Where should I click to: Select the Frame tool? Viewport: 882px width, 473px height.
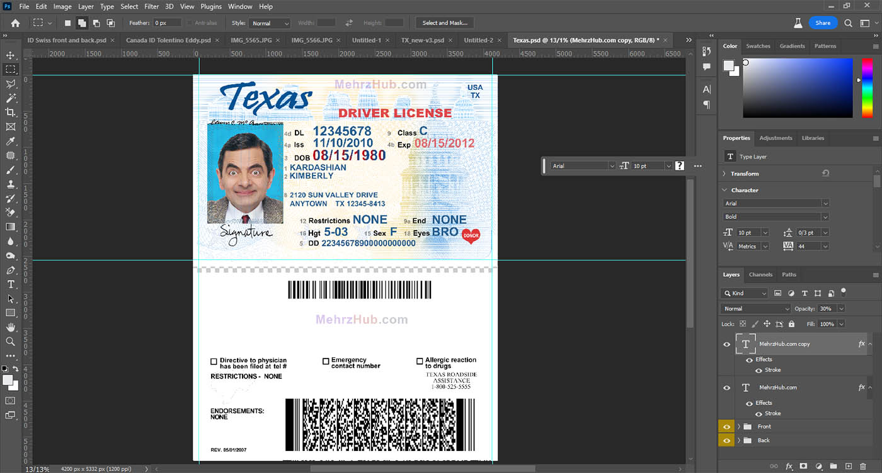pyautogui.click(x=11, y=126)
